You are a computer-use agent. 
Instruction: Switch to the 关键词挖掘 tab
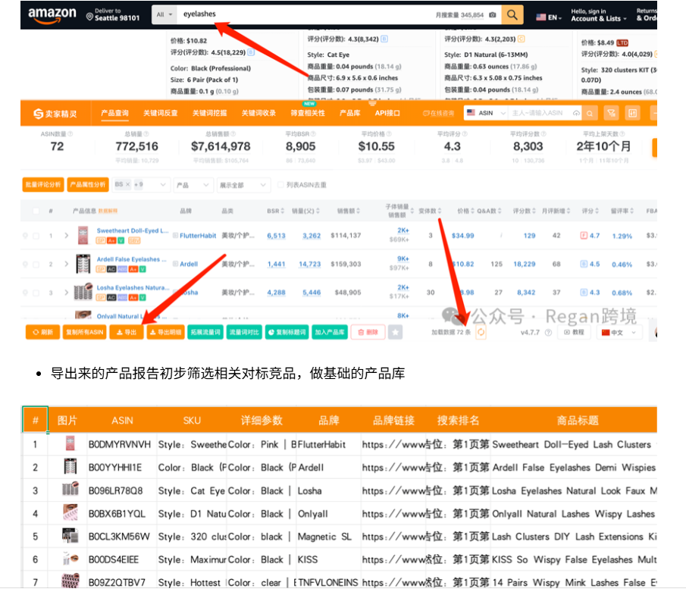point(209,114)
